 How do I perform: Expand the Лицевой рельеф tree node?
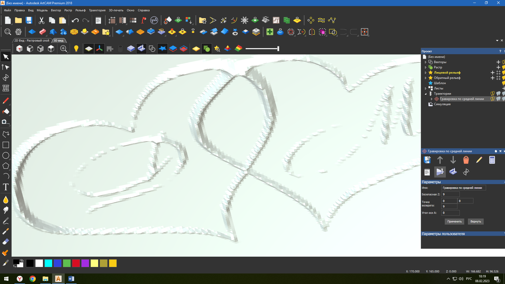(x=426, y=73)
